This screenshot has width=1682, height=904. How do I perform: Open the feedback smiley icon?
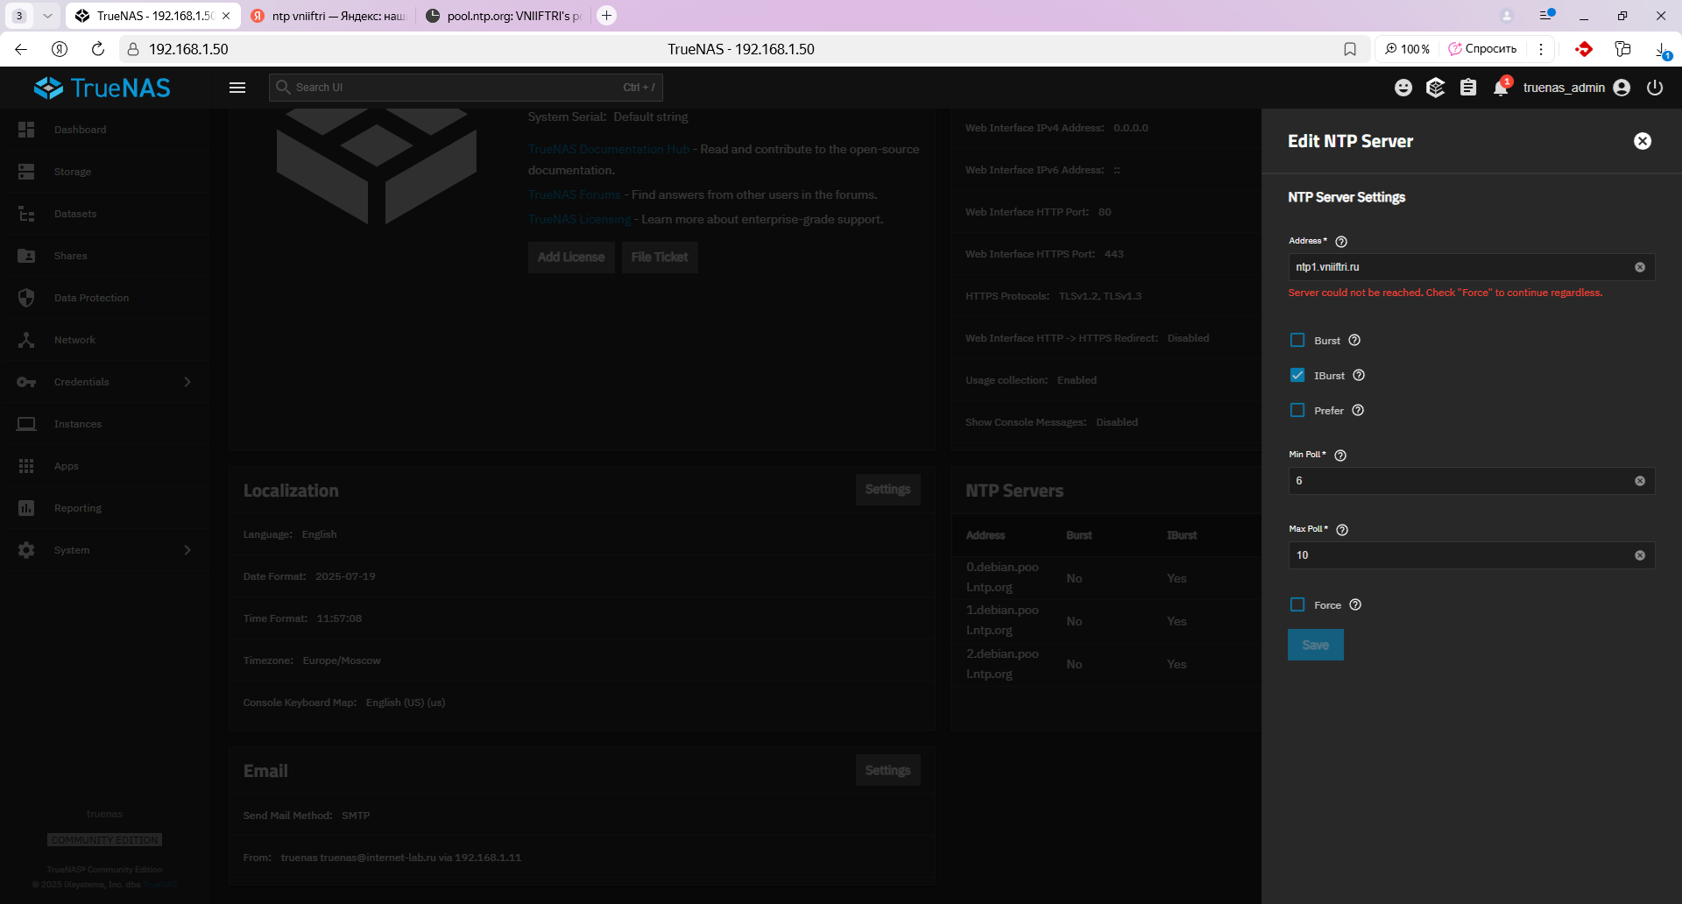pyautogui.click(x=1403, y=88)
